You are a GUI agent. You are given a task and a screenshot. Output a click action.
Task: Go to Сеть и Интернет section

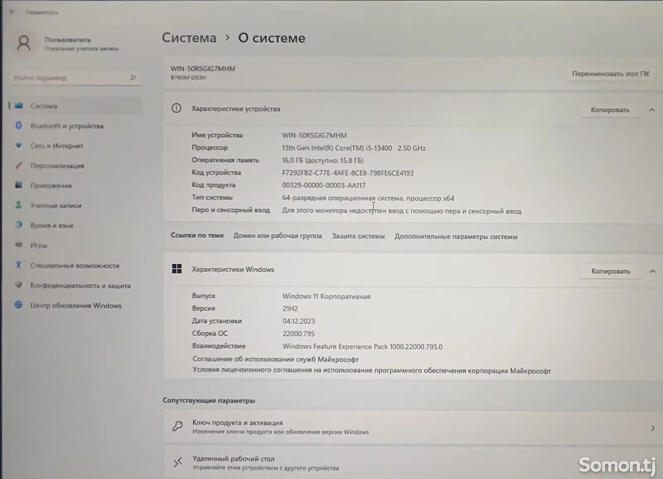pyautogui.click(x=56, y=146)
